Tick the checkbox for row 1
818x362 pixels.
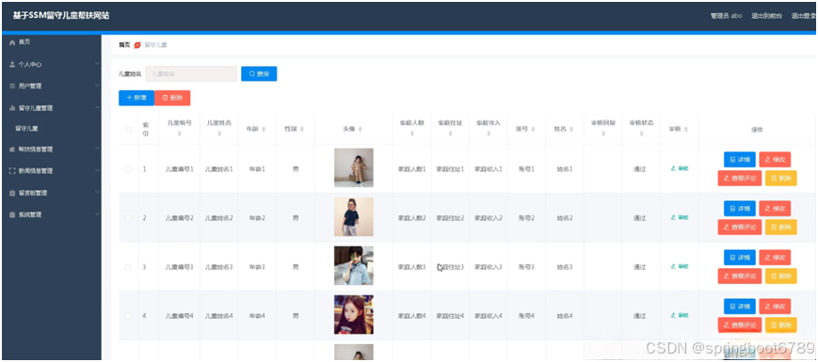point(128,169)
